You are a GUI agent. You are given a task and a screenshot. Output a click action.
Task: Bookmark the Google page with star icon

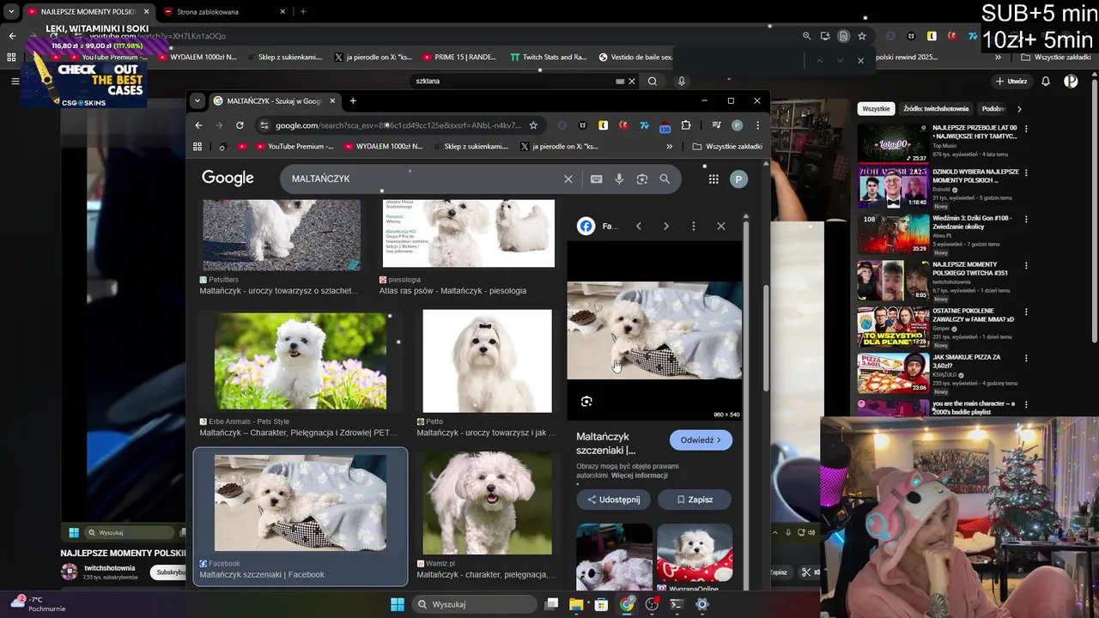pos(533,125)
